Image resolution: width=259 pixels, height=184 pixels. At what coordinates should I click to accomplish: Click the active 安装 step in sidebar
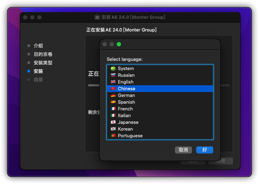pos(38,71)
